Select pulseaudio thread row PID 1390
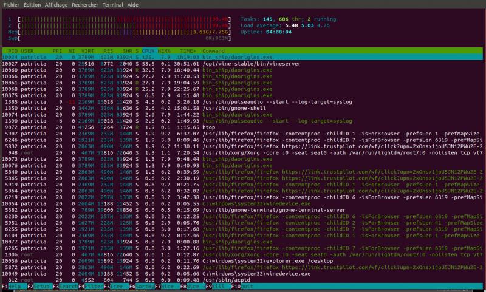486x292 pixels. tap(242, 121)
